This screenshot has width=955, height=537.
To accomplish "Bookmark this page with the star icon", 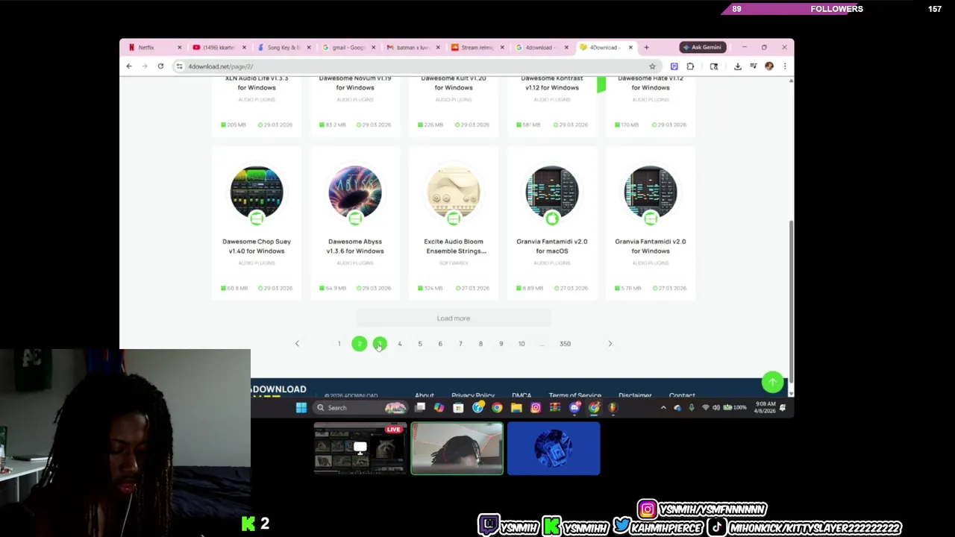I will [652, 66].
